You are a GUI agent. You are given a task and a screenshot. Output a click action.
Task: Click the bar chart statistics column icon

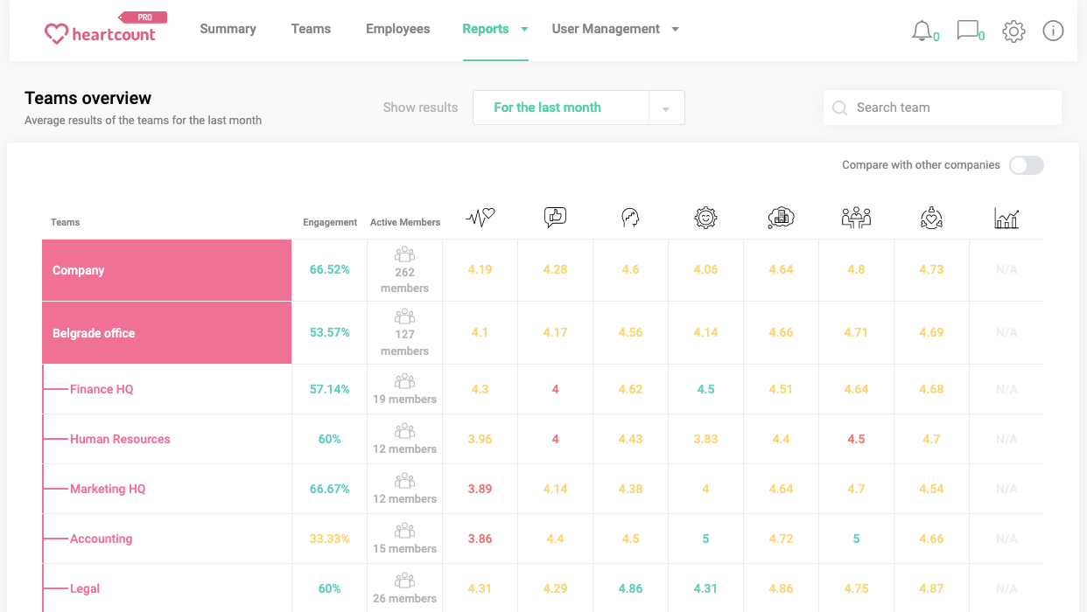pyautogui.click(x=1006, y=217)
